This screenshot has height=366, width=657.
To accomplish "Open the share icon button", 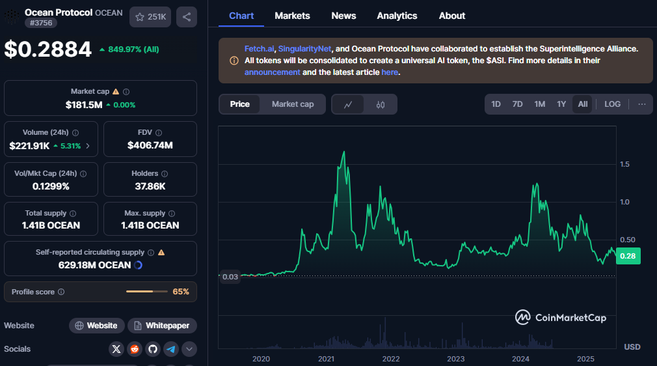I will [187, 17].
